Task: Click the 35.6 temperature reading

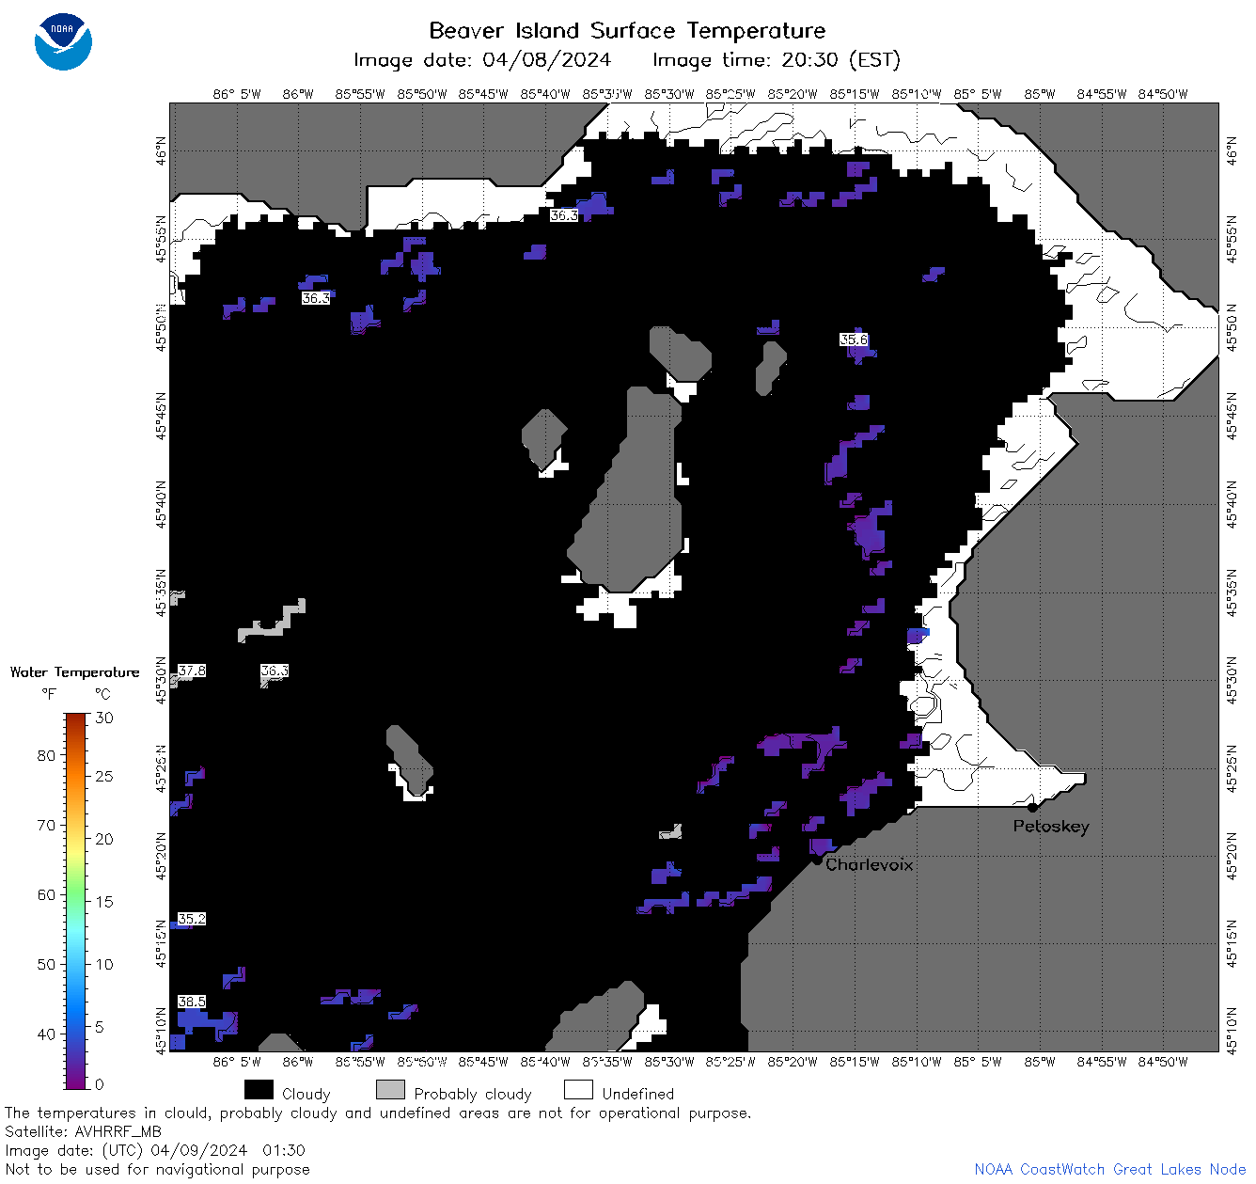Action: pos(854,339)
